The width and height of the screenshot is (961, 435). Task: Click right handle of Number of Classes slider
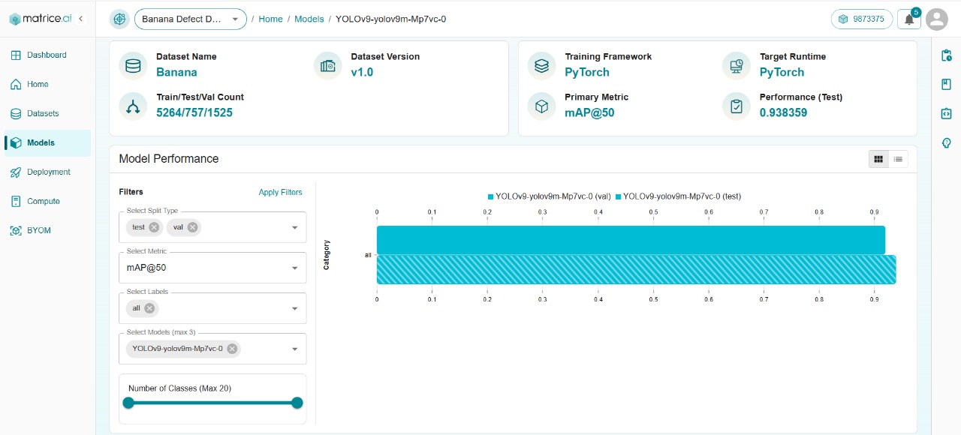tap(297, 403)
